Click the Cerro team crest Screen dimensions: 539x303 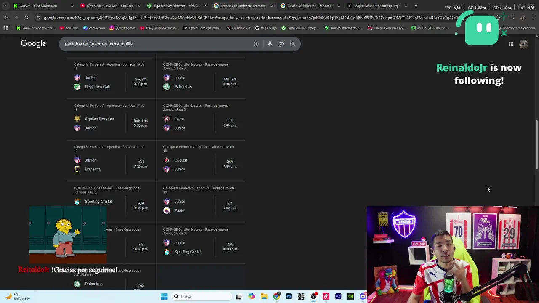[x=167, y=119]
